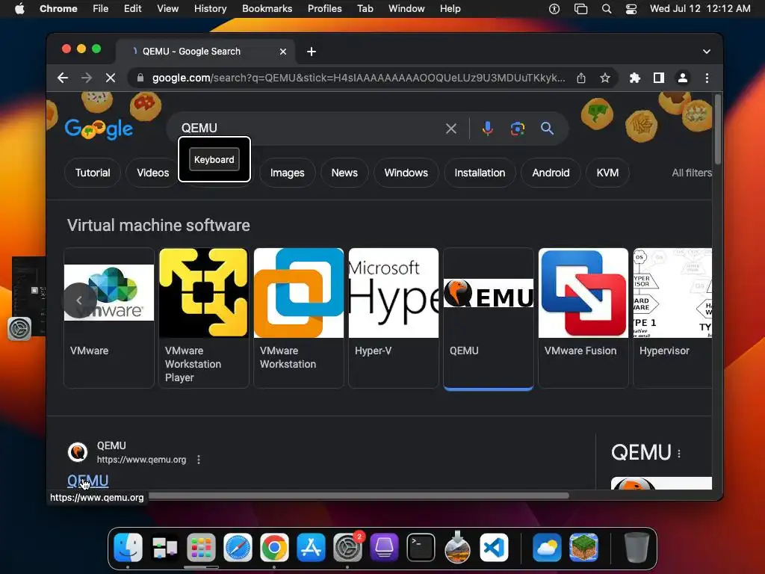Open a new tab with plus button

pos(312,52)
